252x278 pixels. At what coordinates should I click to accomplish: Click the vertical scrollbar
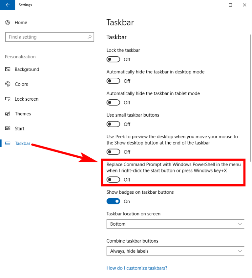point(251,98)
